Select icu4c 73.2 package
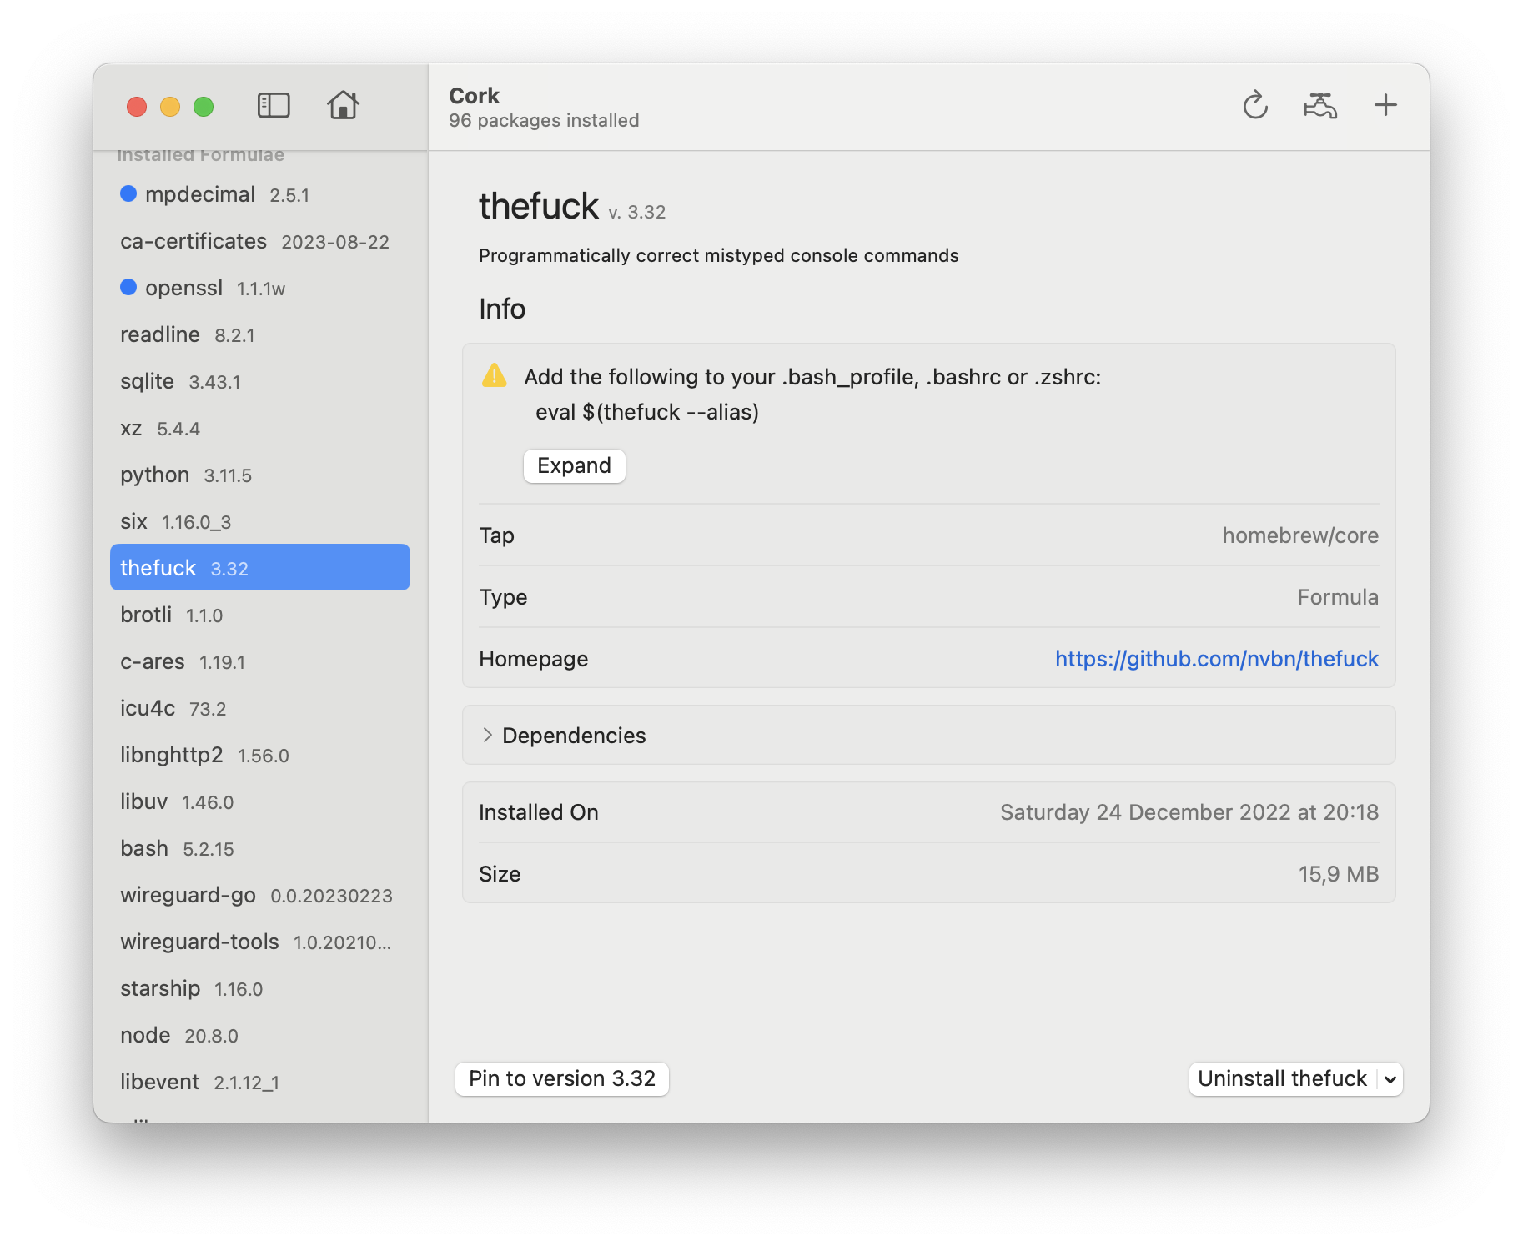 260,708
